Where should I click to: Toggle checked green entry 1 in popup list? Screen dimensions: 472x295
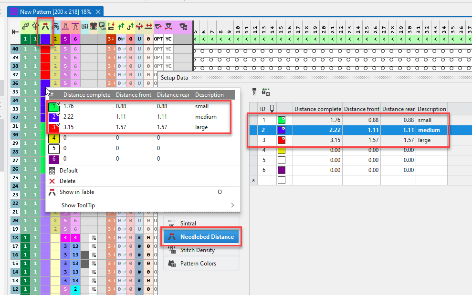54,107
